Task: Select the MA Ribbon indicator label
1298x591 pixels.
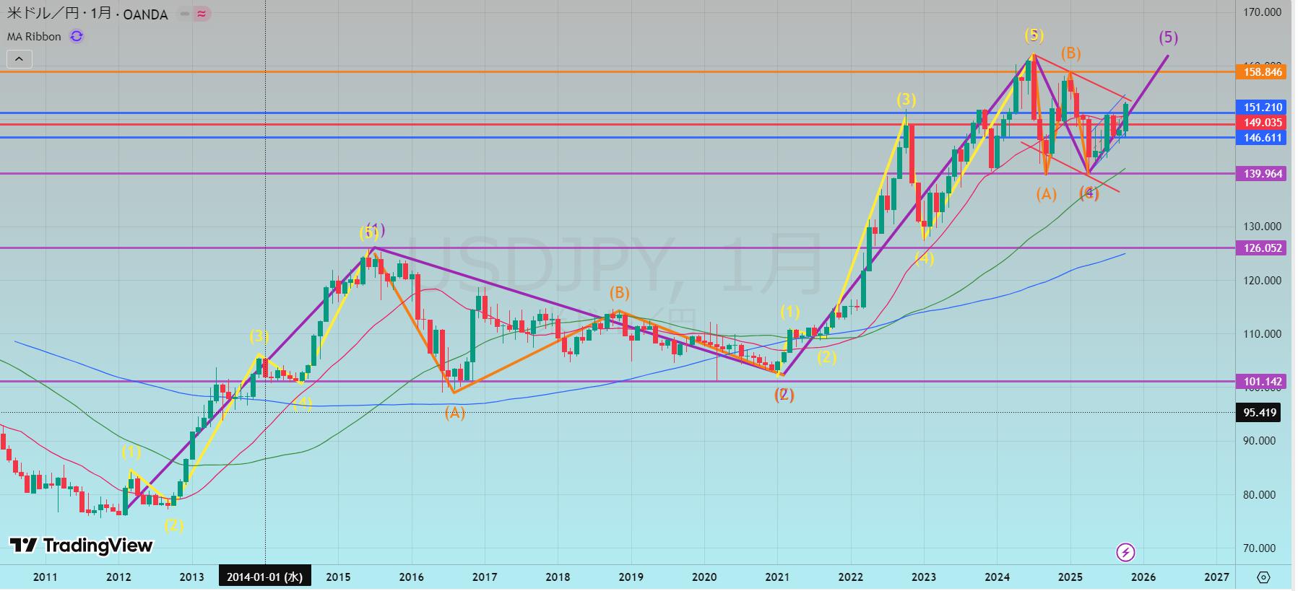Action: [34, 36]
